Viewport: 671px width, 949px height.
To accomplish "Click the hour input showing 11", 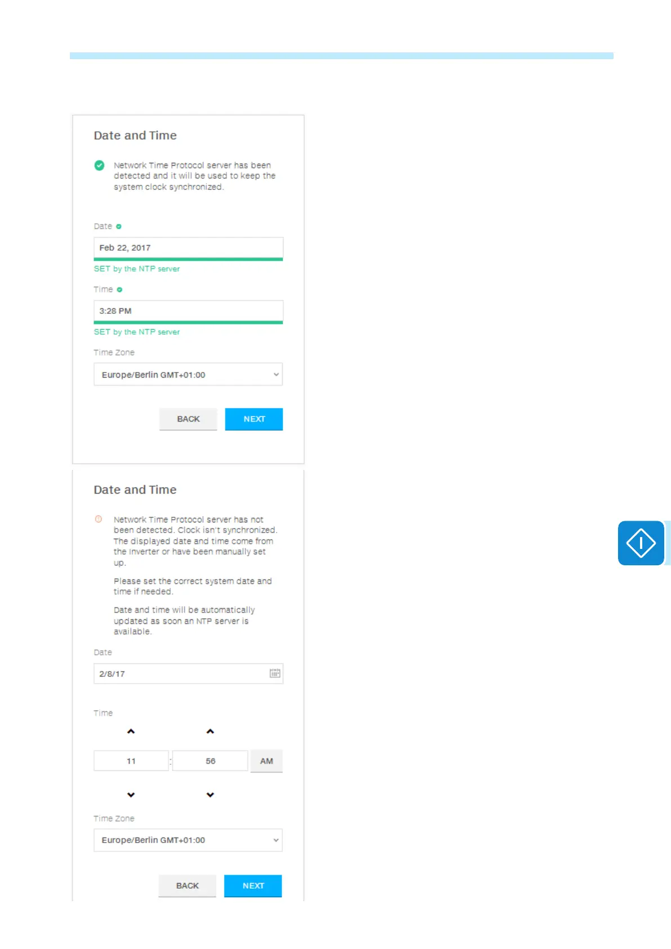I will 131,761.
